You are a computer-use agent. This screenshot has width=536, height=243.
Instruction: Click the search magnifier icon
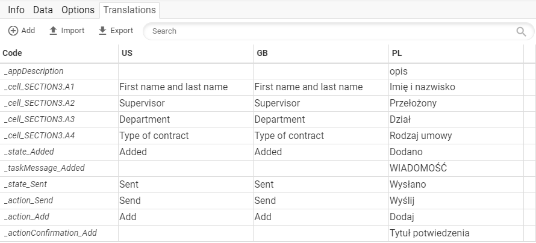pyautogui.click(x=521, y=31)
